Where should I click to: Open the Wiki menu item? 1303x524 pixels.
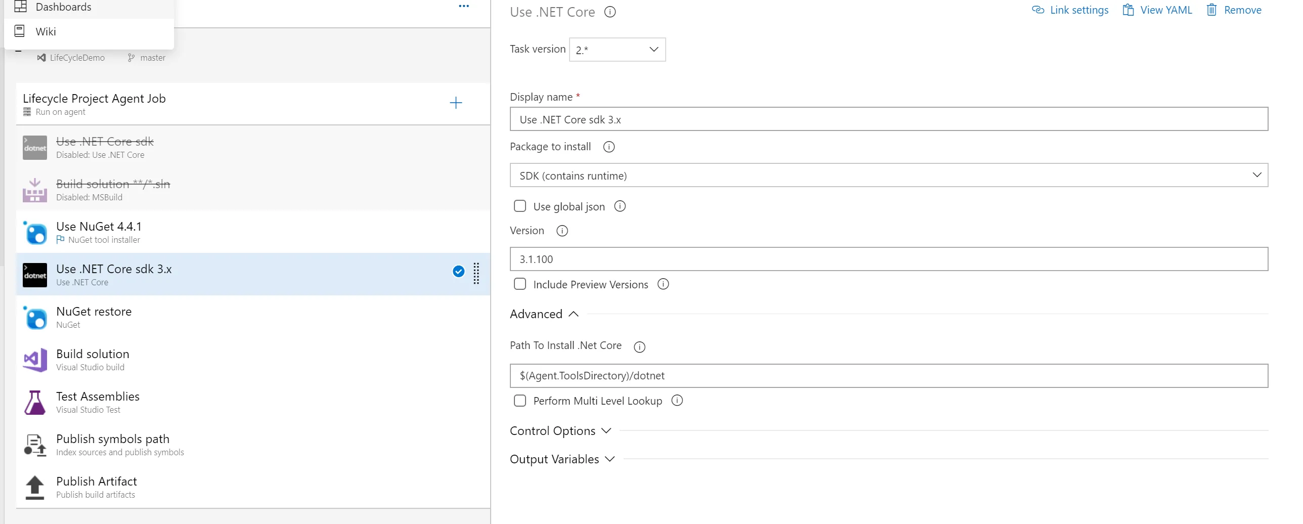[46, 31]
